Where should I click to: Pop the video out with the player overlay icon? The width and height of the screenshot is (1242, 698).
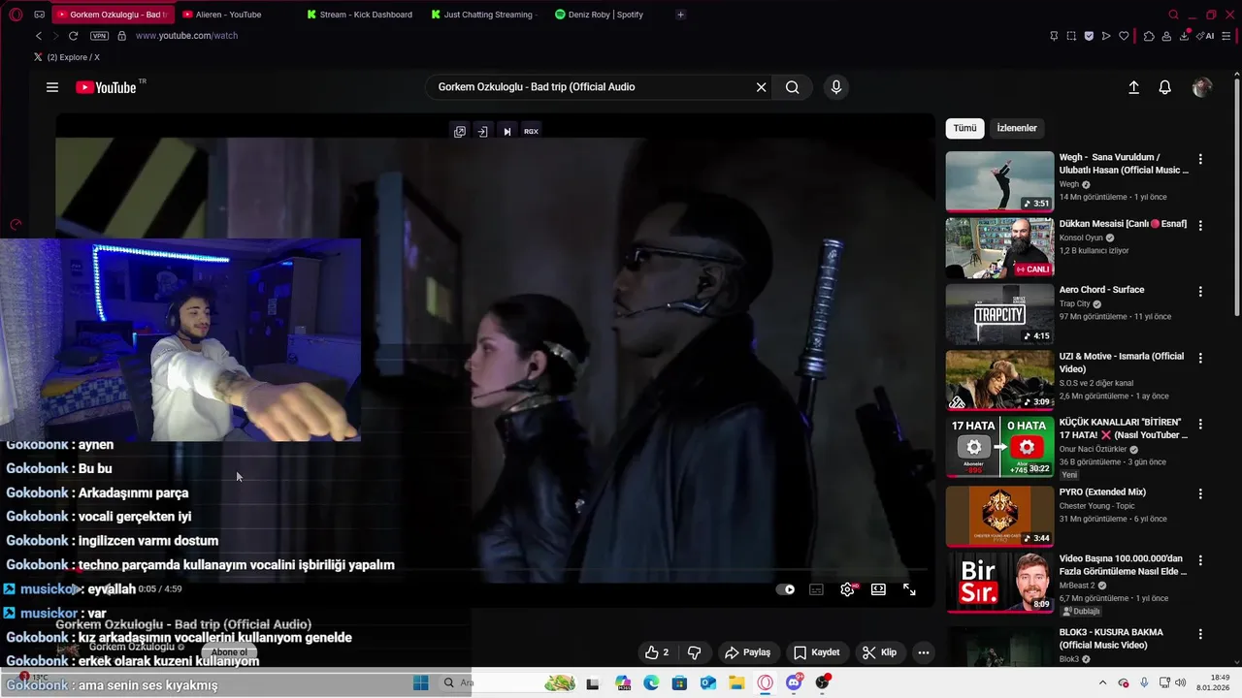460,132
